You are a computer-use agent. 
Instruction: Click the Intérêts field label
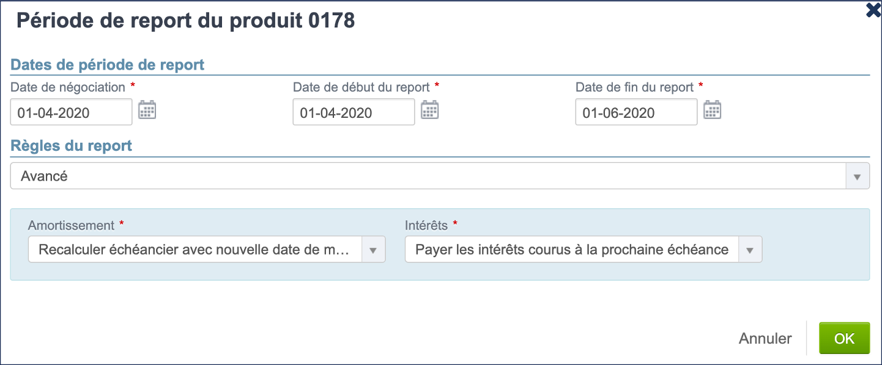point(426,226)
